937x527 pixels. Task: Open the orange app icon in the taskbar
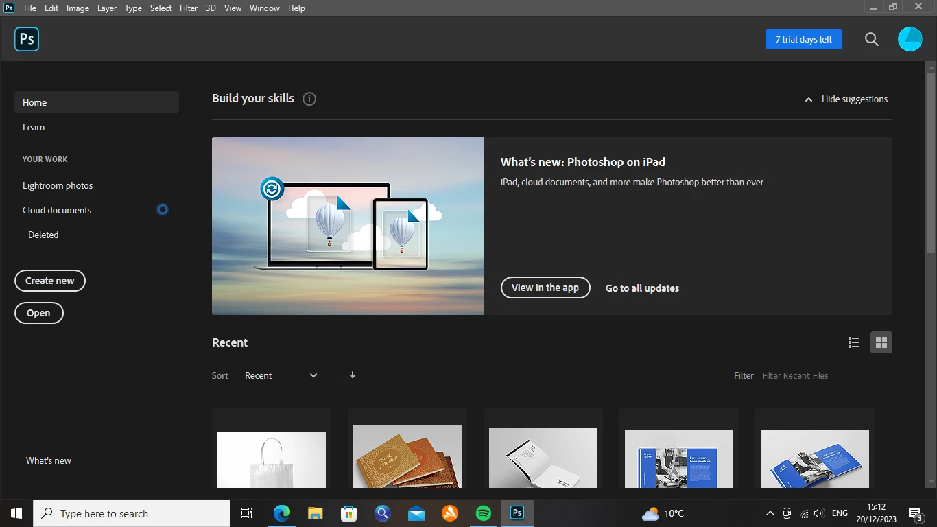450,513
